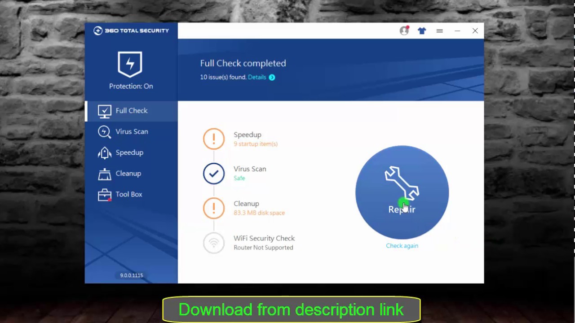
Task: Click the Speedup rocket icon
Action: 104,153
